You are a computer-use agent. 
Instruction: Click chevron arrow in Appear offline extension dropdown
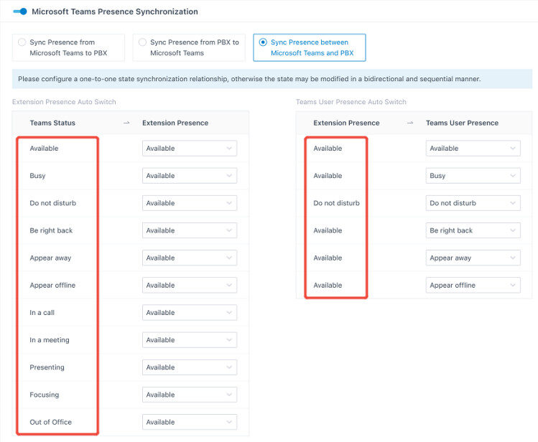pyautogui.click(x=229, y=286)
